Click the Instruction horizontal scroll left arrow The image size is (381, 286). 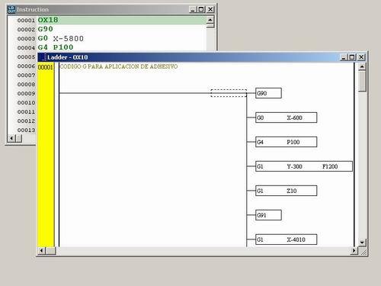click(x=11, y=138)
